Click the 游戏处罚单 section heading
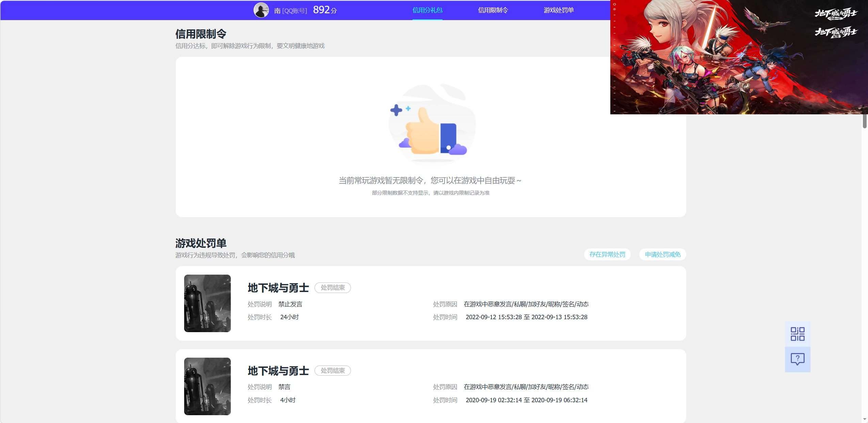This screenshot has width=868, height=423. click(201, 243)
